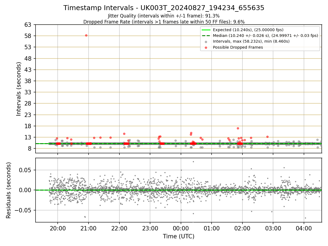Click the 04:00 x-axis tick label
328x246 pixels.
point(304,228)
